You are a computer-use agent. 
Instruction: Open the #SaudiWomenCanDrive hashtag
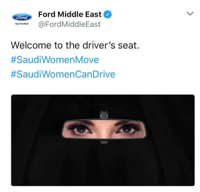click(63, 74)
